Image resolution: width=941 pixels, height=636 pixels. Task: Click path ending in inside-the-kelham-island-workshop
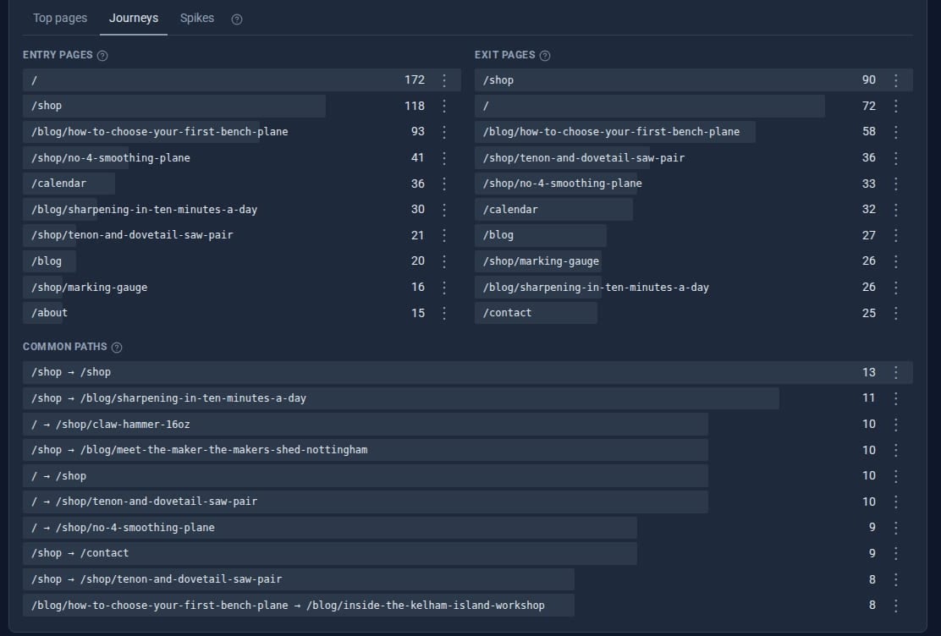[467, 605]
